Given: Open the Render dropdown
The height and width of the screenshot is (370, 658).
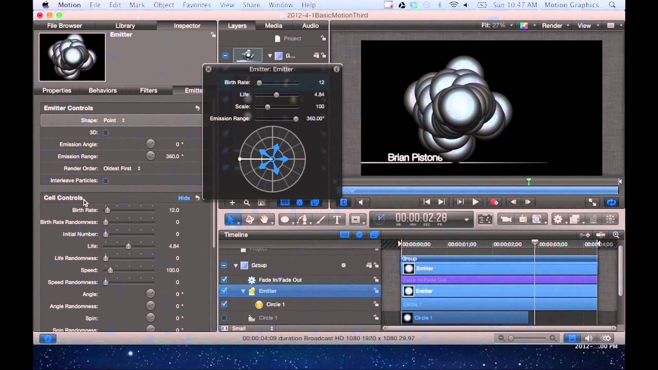Looking at the screenshot, I should point(556,26).
